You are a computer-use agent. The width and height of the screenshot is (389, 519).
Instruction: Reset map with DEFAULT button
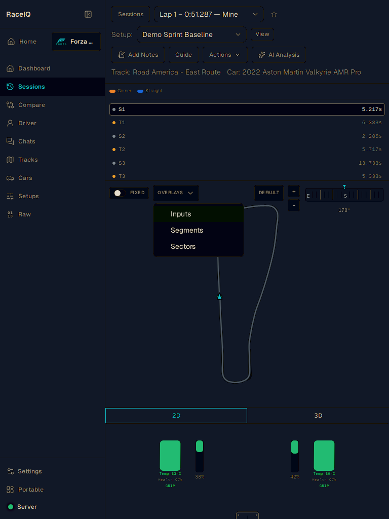click(x=269, y=193)
